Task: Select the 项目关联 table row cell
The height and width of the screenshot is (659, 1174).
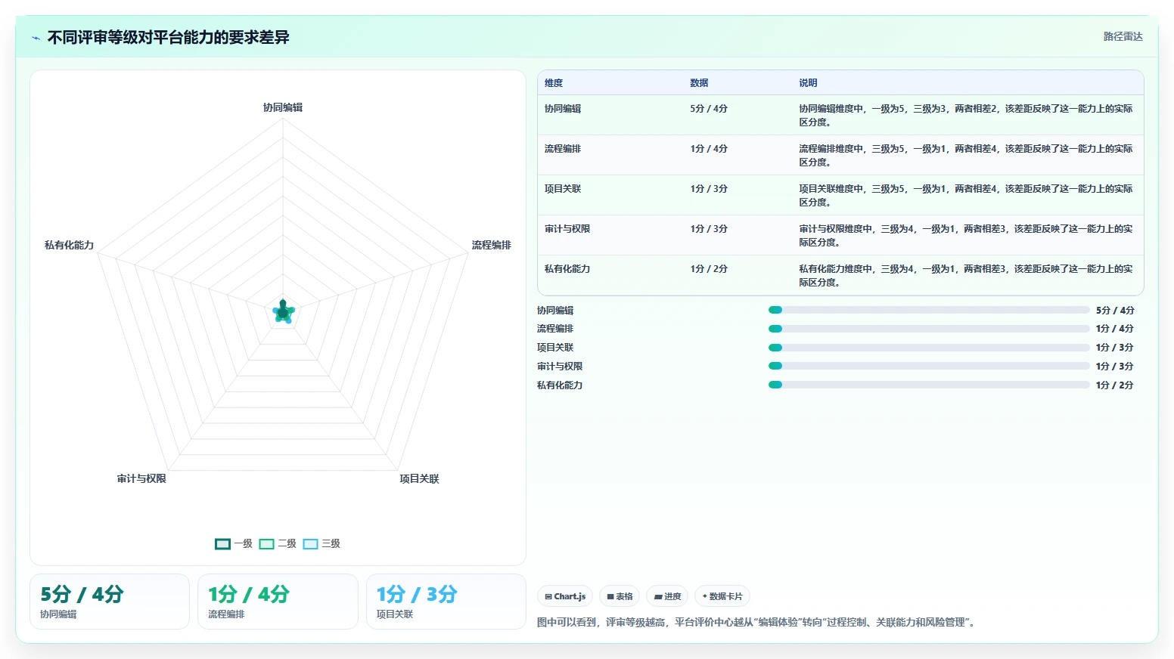Action: tap(563, 189)
